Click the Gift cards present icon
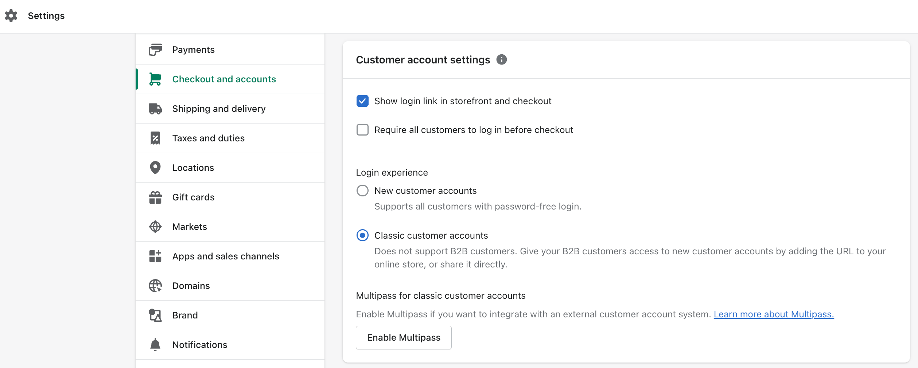 tap(155, 197)
